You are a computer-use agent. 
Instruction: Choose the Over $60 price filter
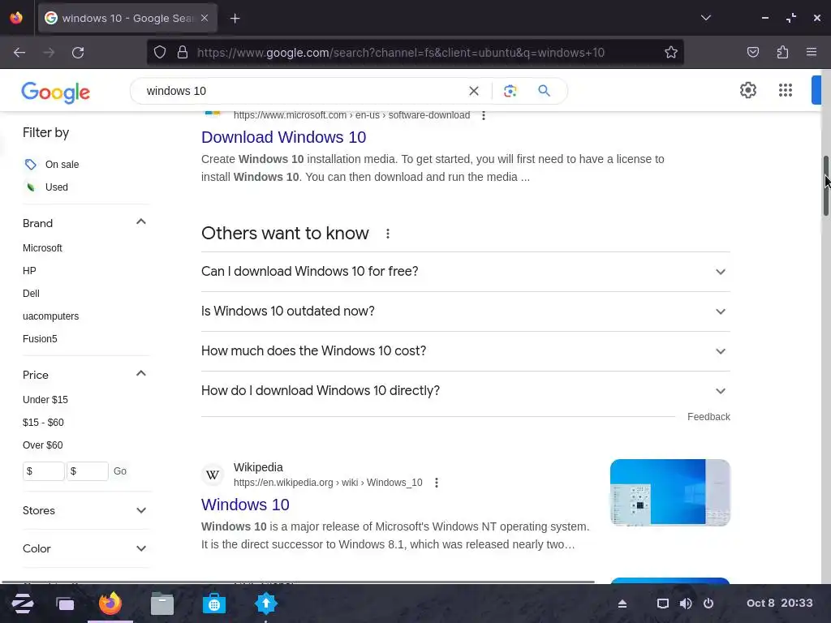(x=42, y=445)
